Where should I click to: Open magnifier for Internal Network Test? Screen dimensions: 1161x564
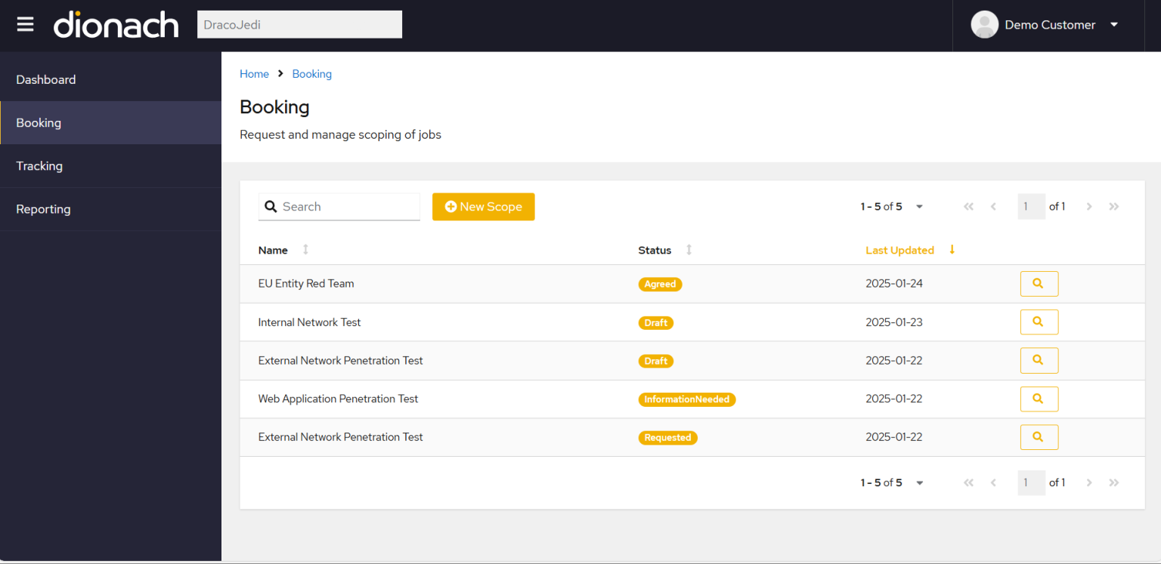coord(1039,322)
